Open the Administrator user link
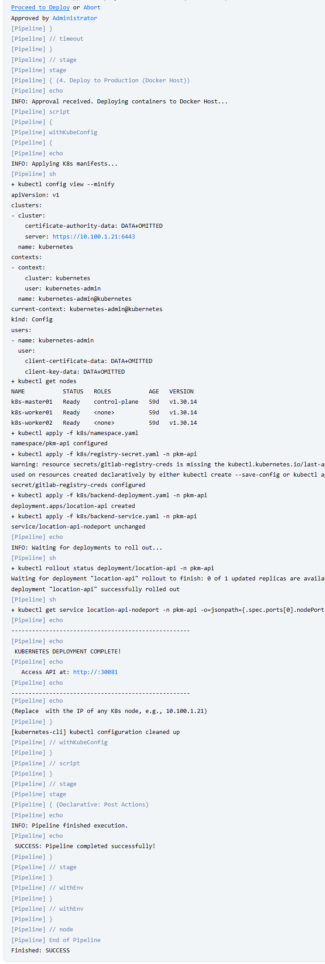The image size is (325, 964). 75,18
